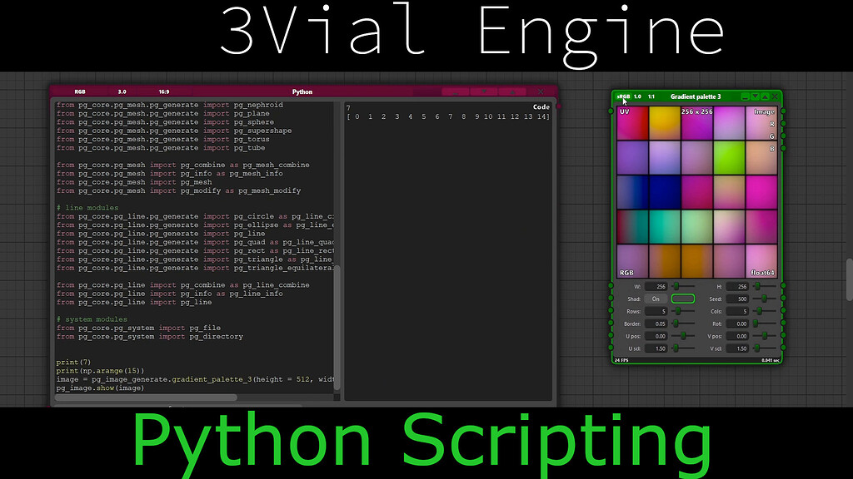Click the 16:9 aspect ratio control
Viewport: 853px width, 479px height.
163,91
